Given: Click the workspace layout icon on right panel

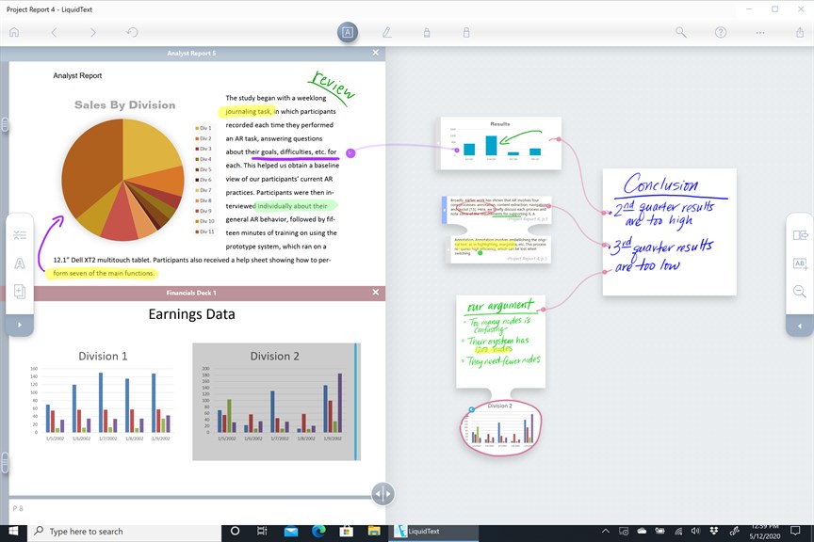Looking at the screenshot, I should 800,235.
